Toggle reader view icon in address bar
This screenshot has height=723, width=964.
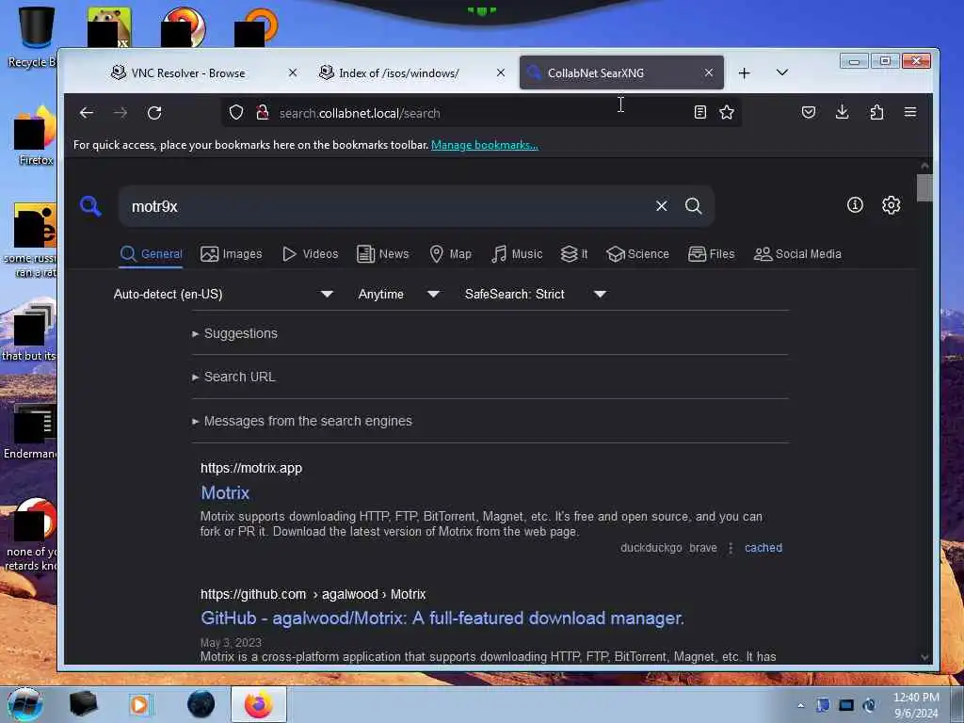[699, 113]
